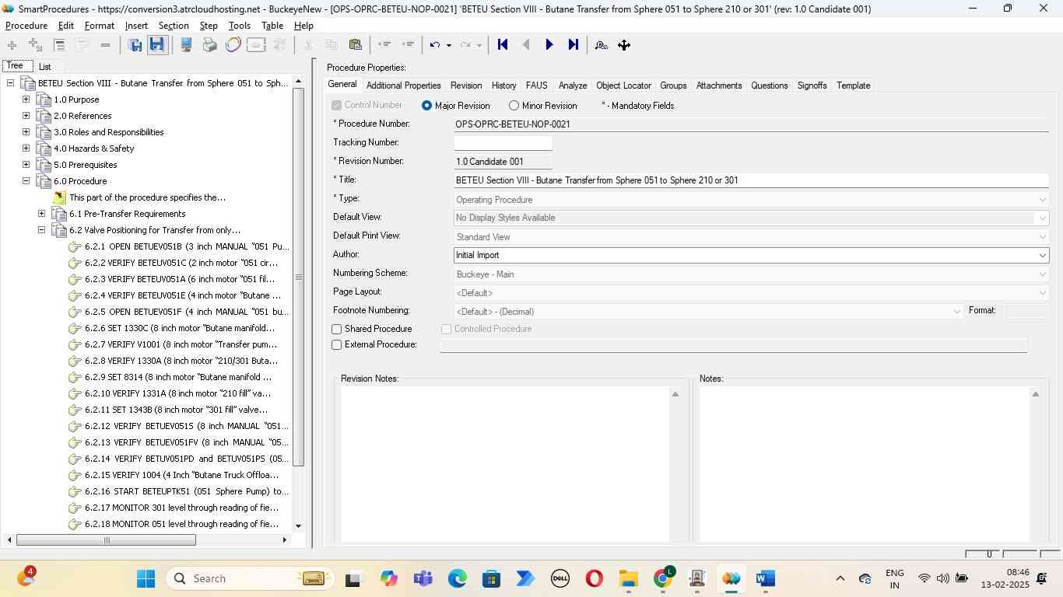Viewport: 1063px width, 597px height.
Task: Open the Tools menu
Action: coord(239,26)
